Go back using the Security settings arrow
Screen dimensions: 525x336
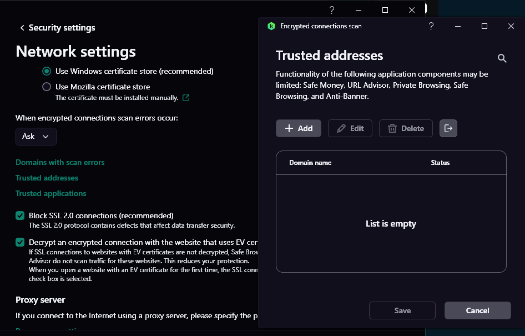[x=22, y=28]
